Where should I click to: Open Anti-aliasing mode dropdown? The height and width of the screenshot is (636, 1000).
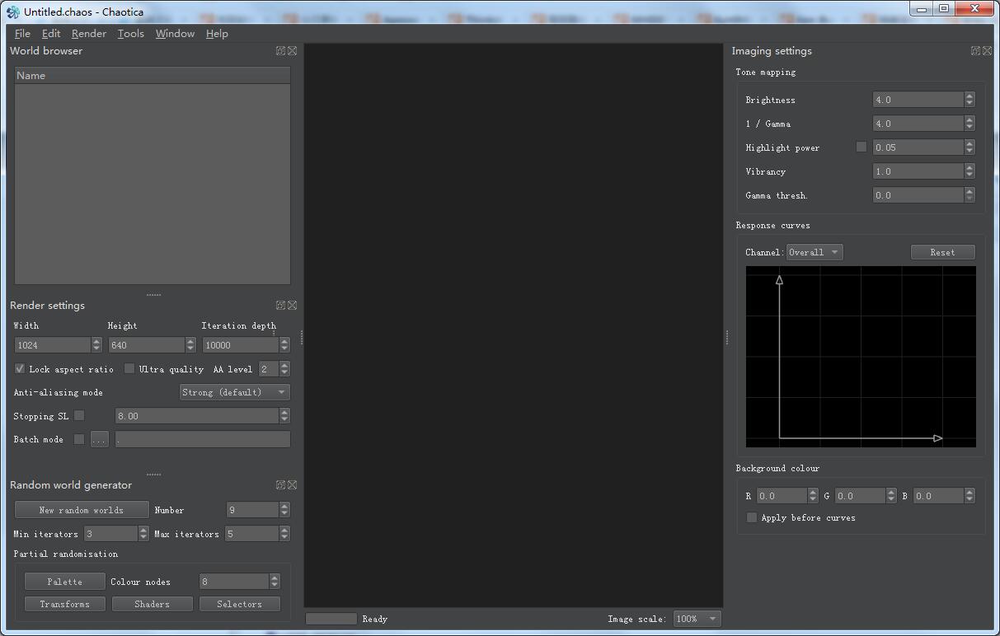tap(235, 392)
